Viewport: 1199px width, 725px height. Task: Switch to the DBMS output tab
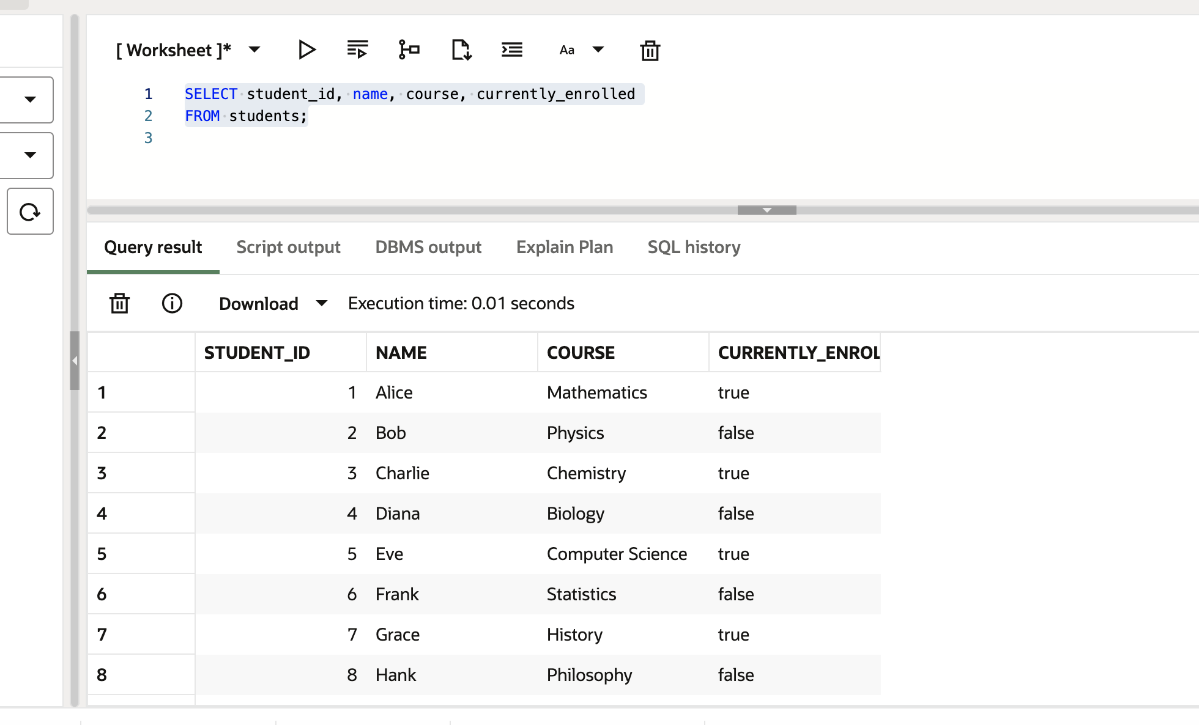(428, 247)
